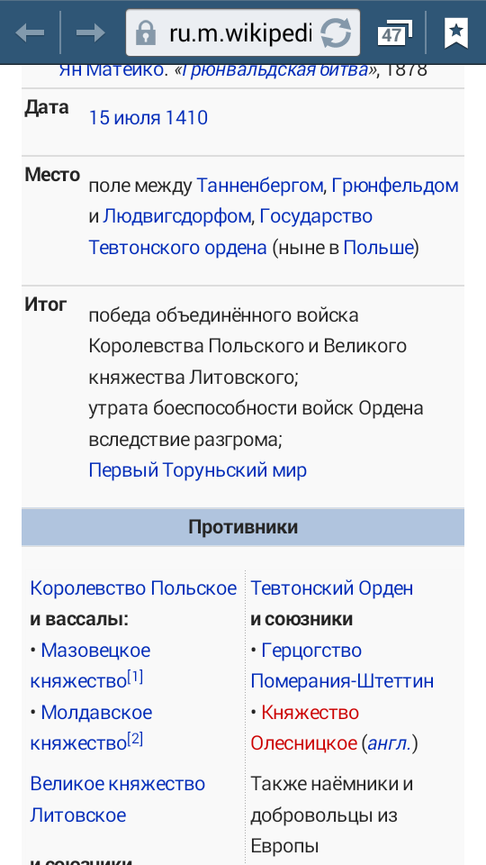The height and width of the screenshot is (865, 486).
Task: Tap the browser forward arrow
Action: pyautogui.click(x=90, y=33)
